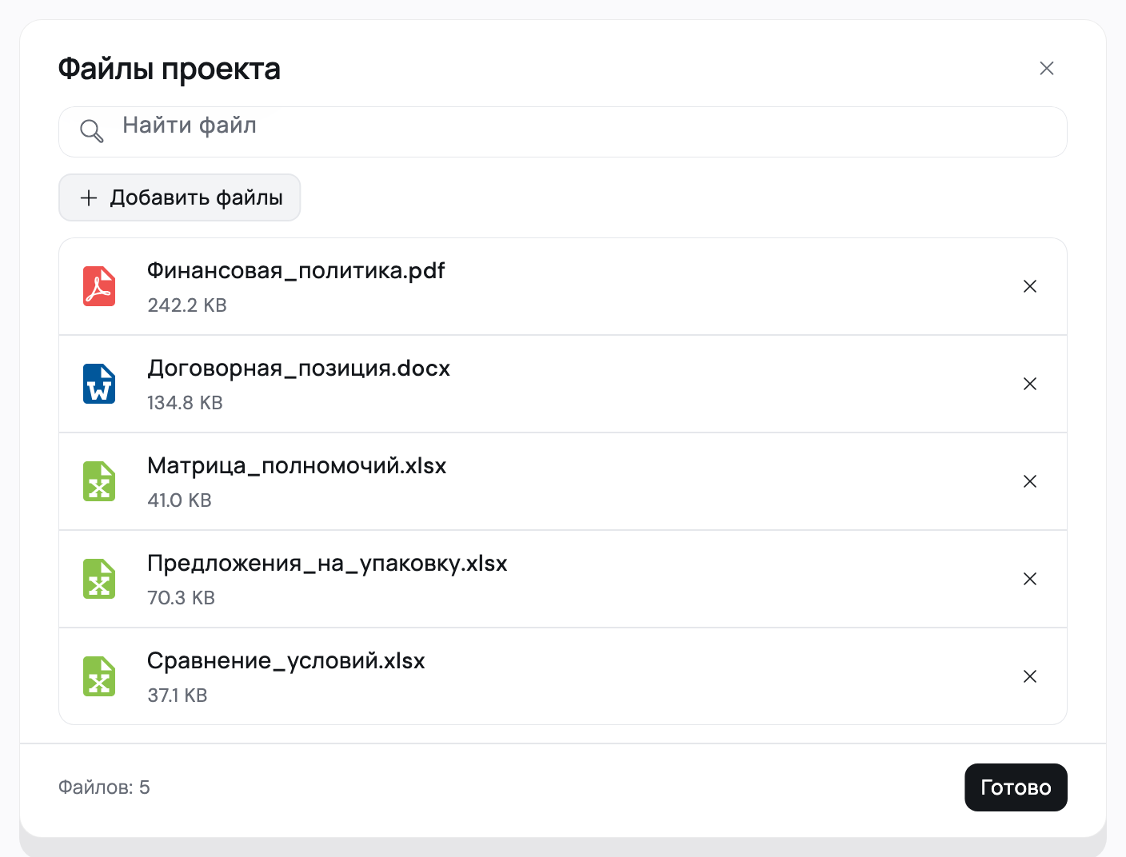The image size is (1126, 857).
Task: Click the Добавить файлы button
Action: coord(180,197)
